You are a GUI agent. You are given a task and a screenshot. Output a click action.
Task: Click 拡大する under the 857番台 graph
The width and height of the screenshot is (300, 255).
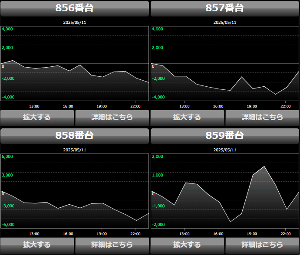coord(187,118)
